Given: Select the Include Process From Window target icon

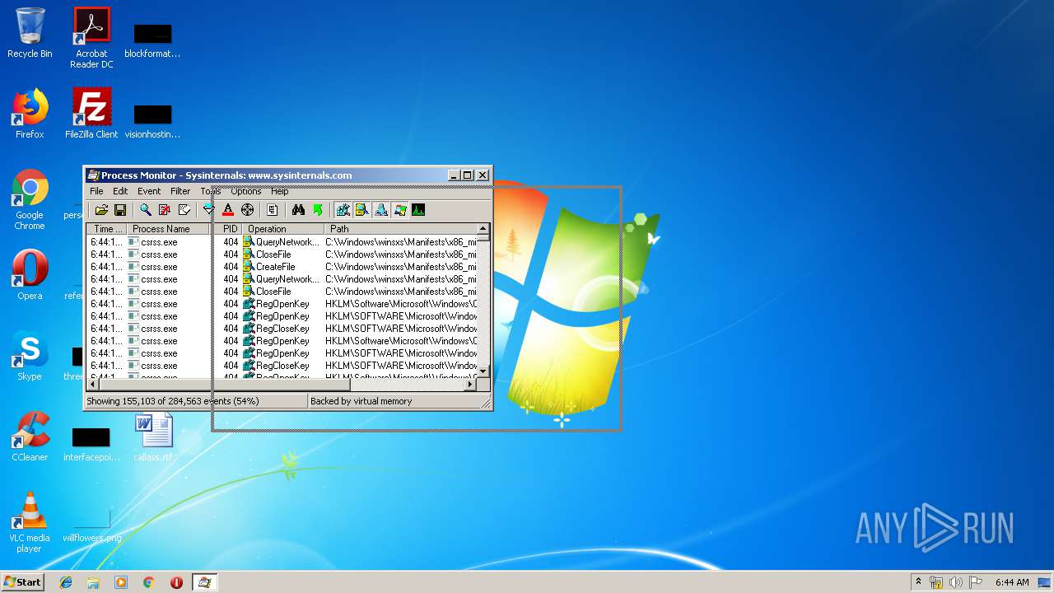Looking at the screenshot, I should tap(247, 210).
